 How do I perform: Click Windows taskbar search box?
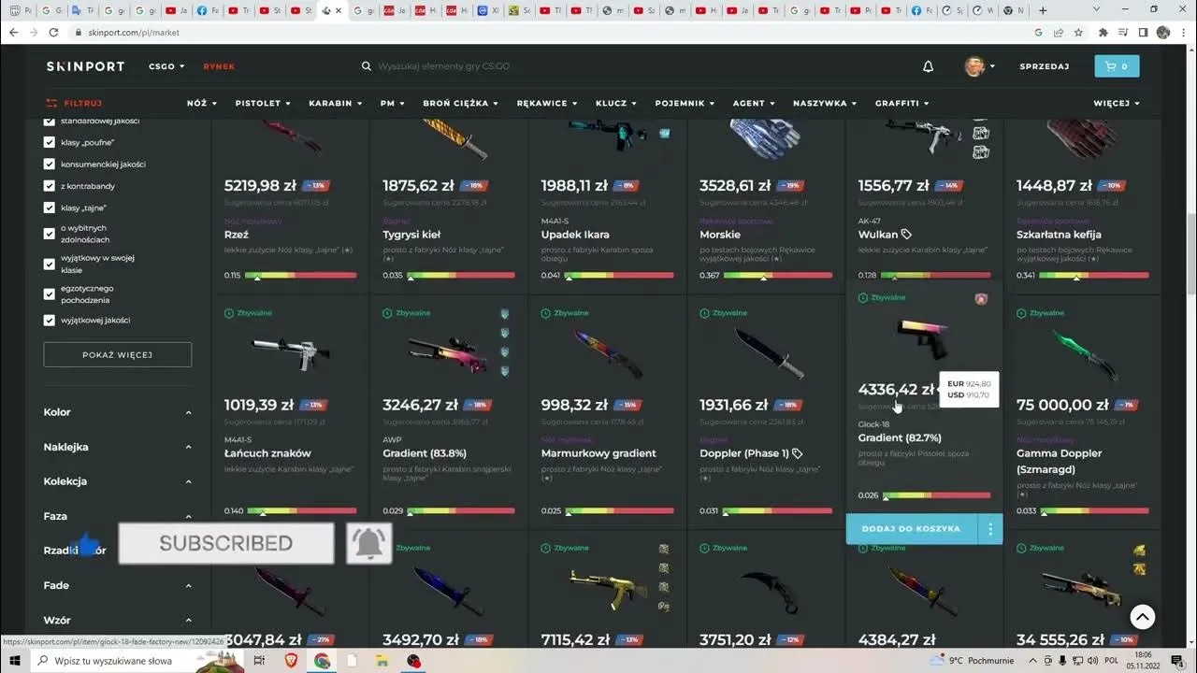click(138, 661)
